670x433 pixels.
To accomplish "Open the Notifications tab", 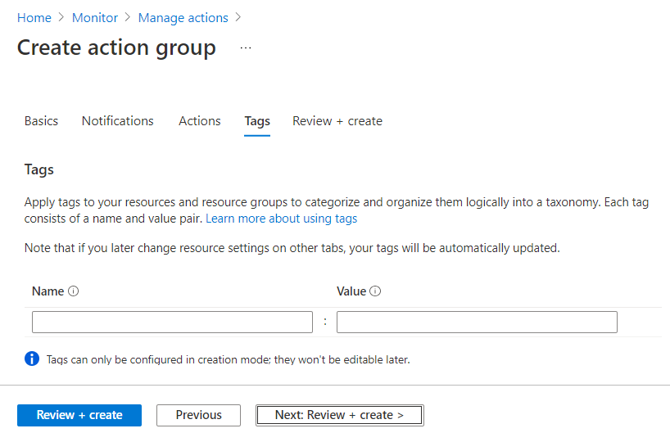I will (x=117, y=121).
